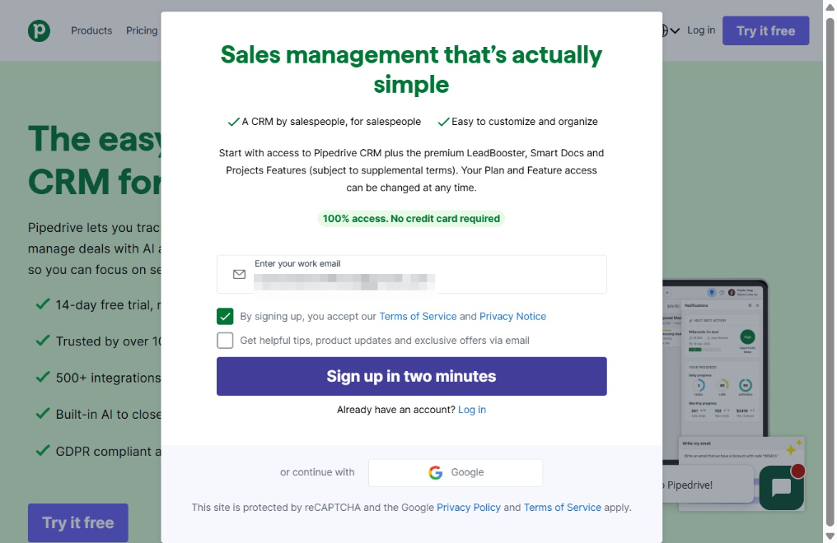Click the Log in link in header
This screenshot has height=543, width=837.
pos(701,30)
